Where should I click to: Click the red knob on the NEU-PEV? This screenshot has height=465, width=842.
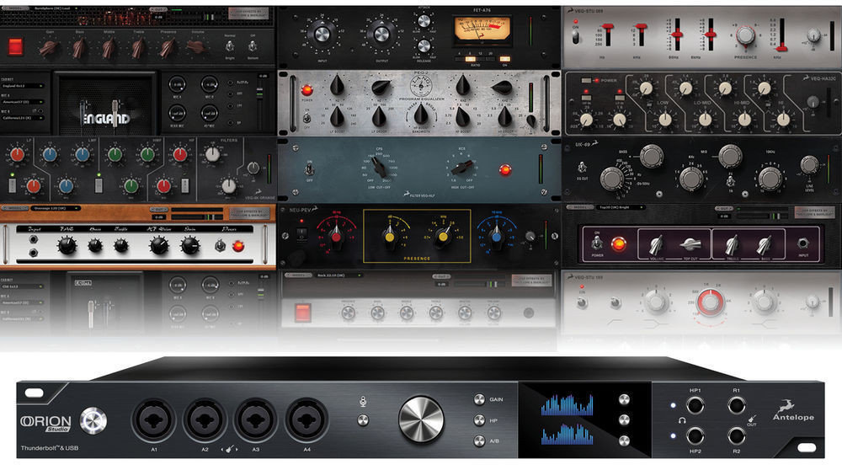tap(336, 236)
